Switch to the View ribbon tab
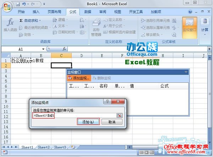Screen dimensions: 213x157 (118, 12)
